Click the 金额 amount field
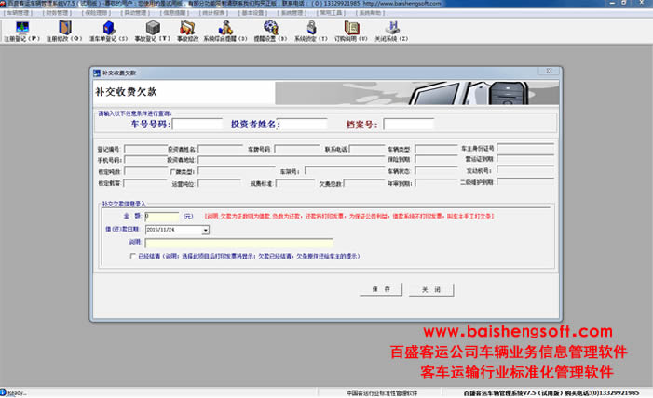 pos(162,217)
